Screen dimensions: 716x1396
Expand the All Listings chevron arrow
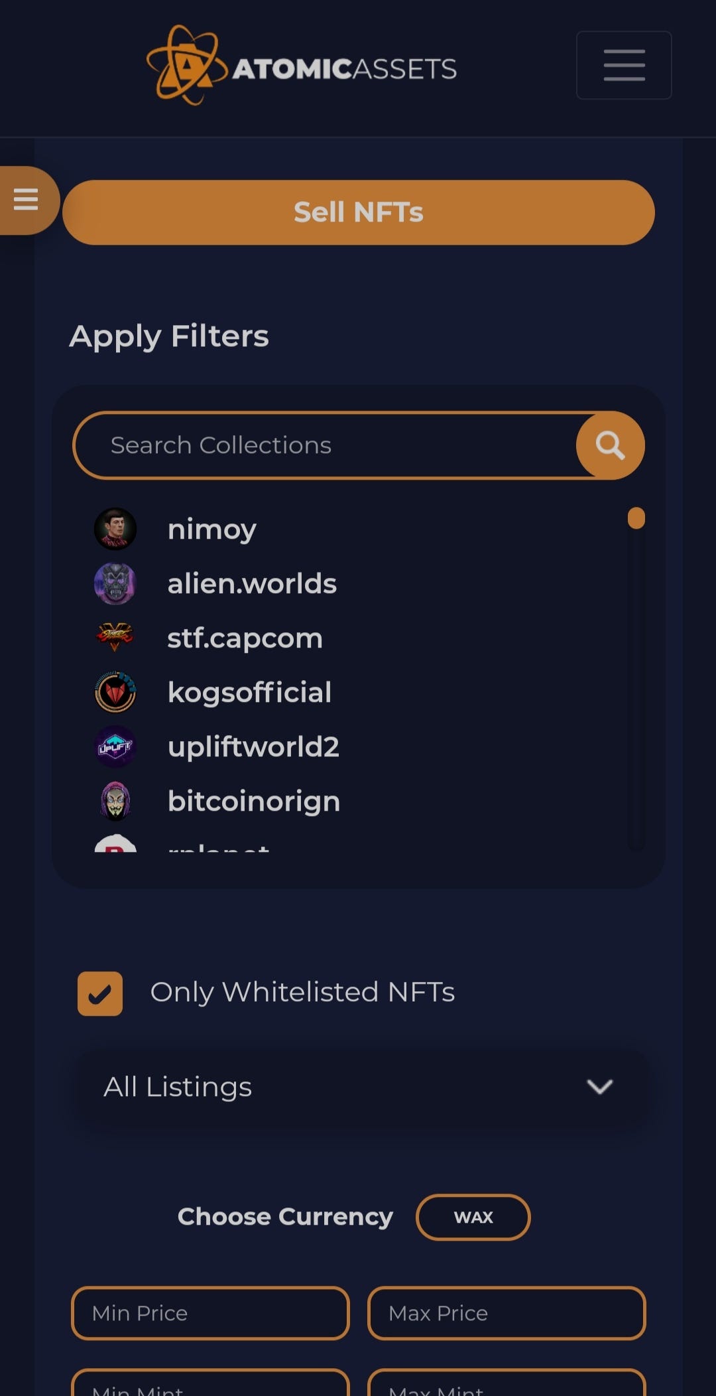[x=600, y=1087]
